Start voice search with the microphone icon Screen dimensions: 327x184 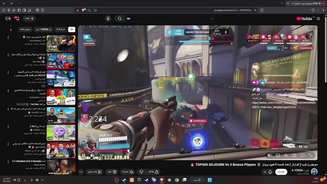(108, 18)
